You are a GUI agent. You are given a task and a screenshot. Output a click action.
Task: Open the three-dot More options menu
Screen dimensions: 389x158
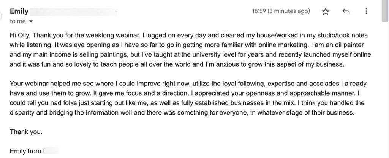366,11
